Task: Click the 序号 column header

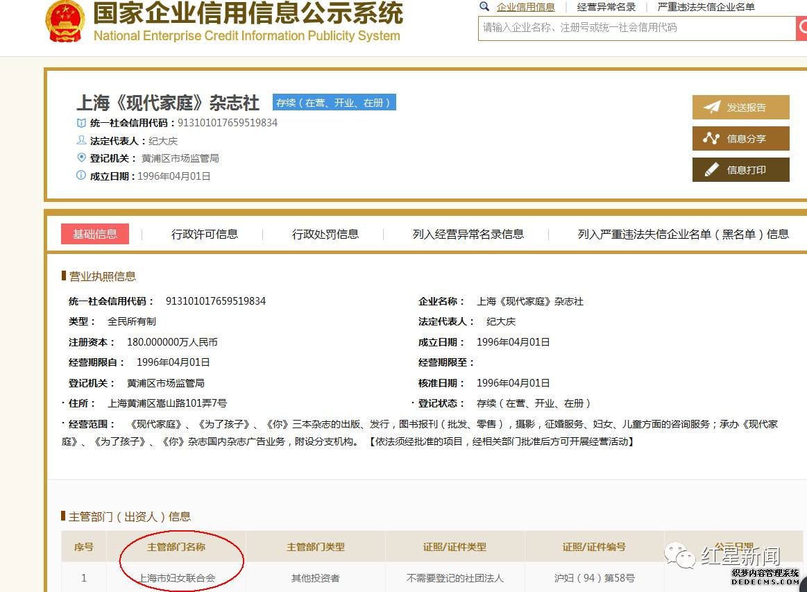Action: coord(84,547)
